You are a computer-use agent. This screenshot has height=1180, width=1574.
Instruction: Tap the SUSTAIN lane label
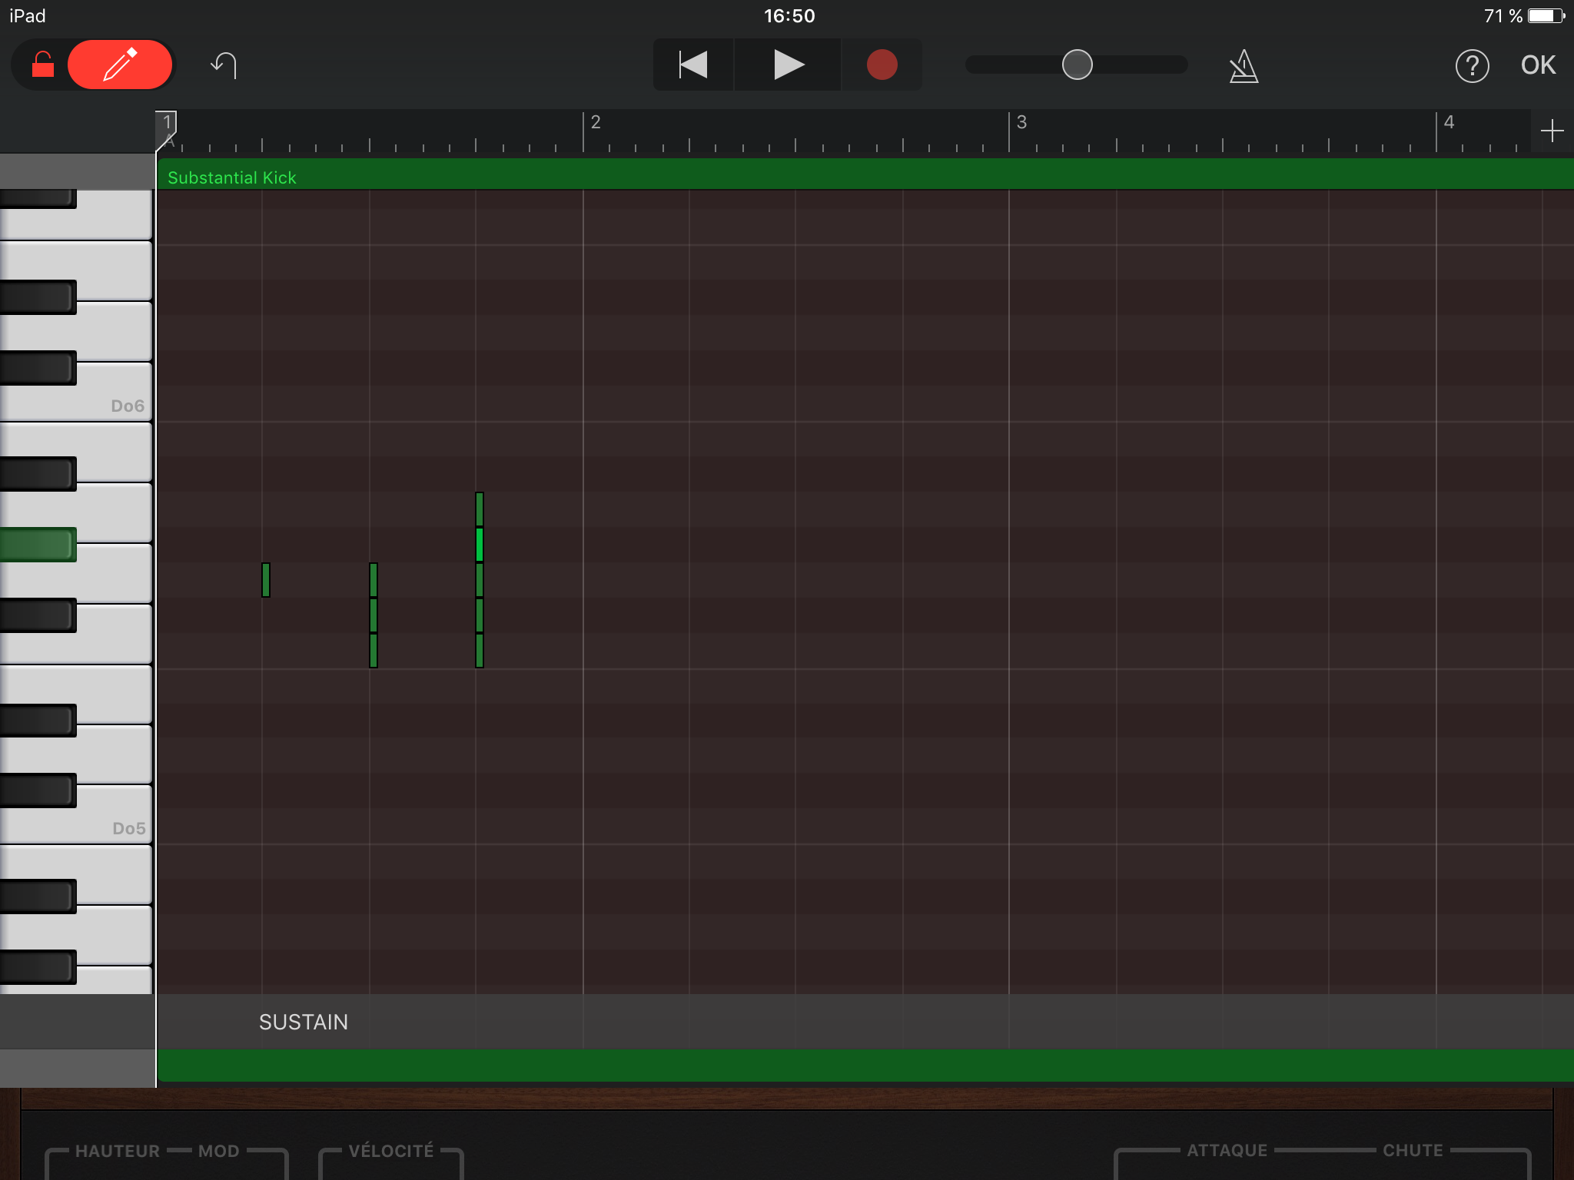click(304, 1022)
